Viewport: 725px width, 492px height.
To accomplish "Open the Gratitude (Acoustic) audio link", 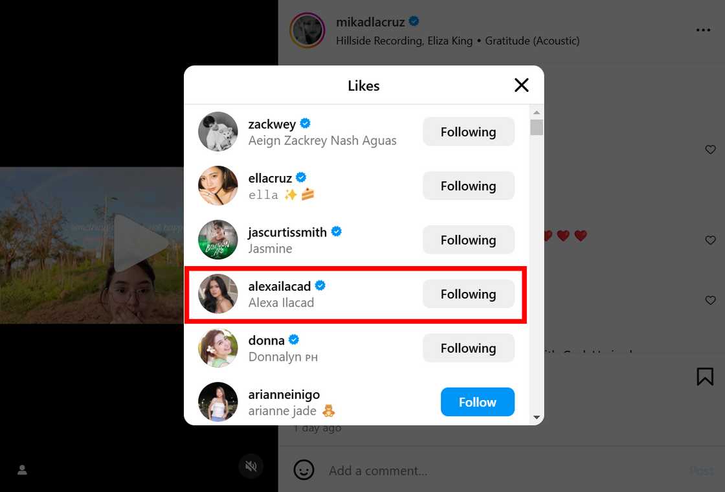I will click(532, 40).
